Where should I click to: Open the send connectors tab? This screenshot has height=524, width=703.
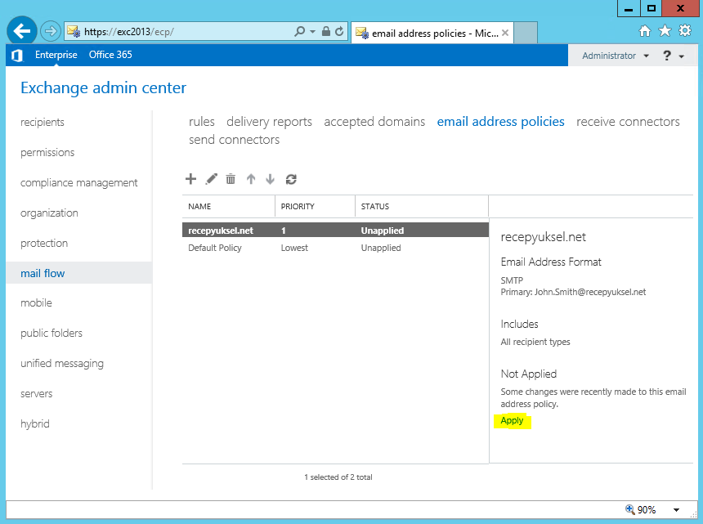point(234,140)
